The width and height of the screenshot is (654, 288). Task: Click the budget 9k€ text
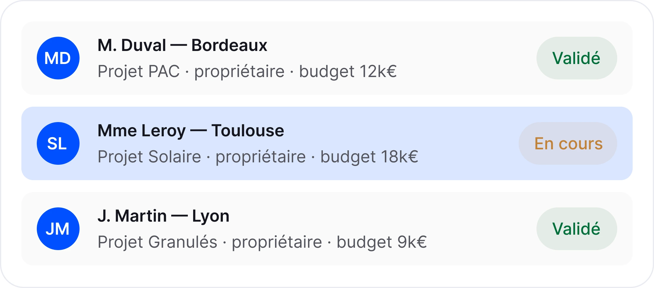(x=382, y=242)
